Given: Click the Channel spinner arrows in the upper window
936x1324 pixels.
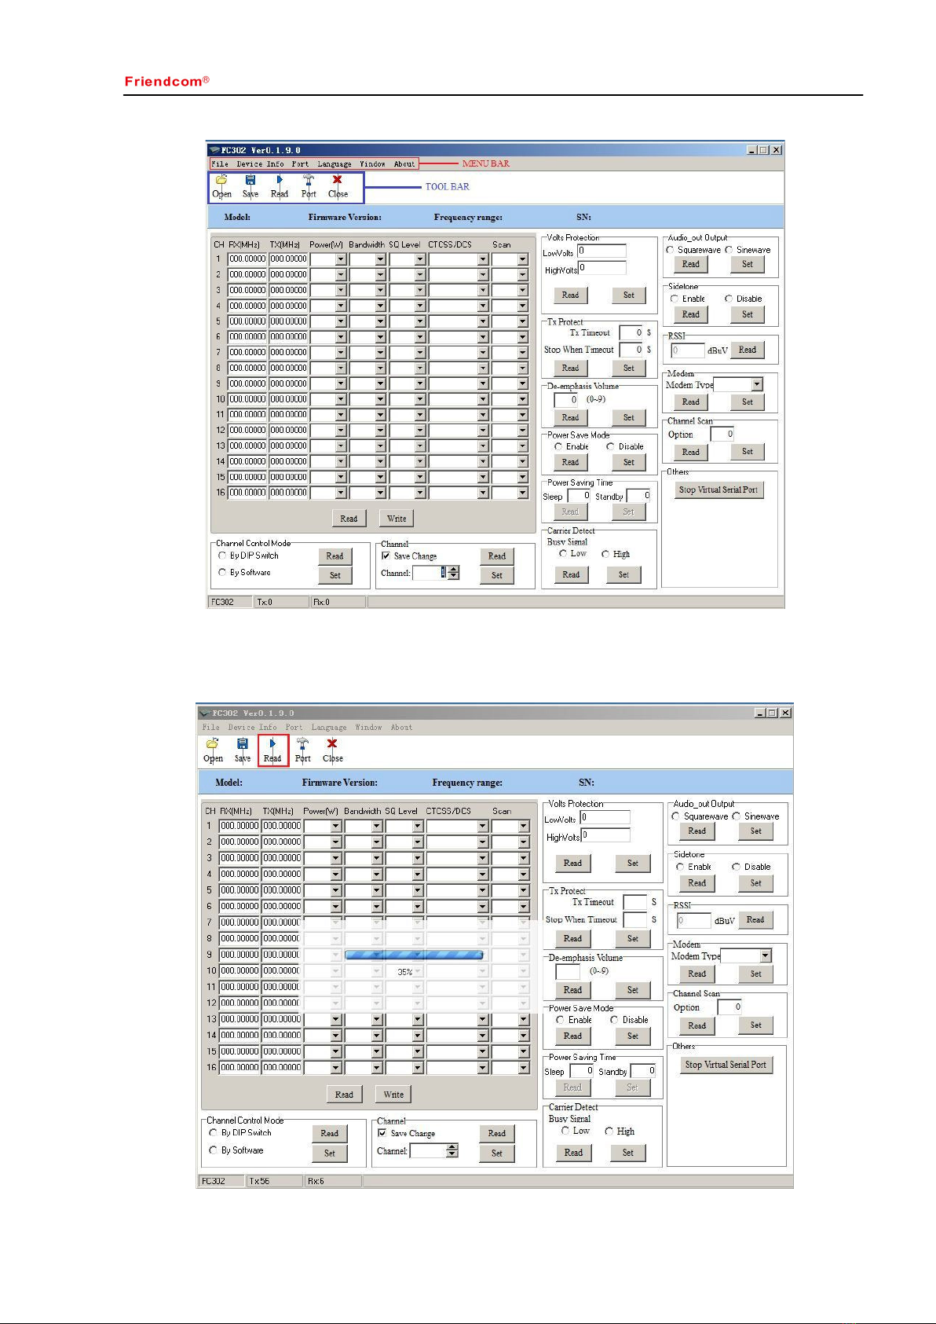Looking at the screenshot, I should [454, 573].
